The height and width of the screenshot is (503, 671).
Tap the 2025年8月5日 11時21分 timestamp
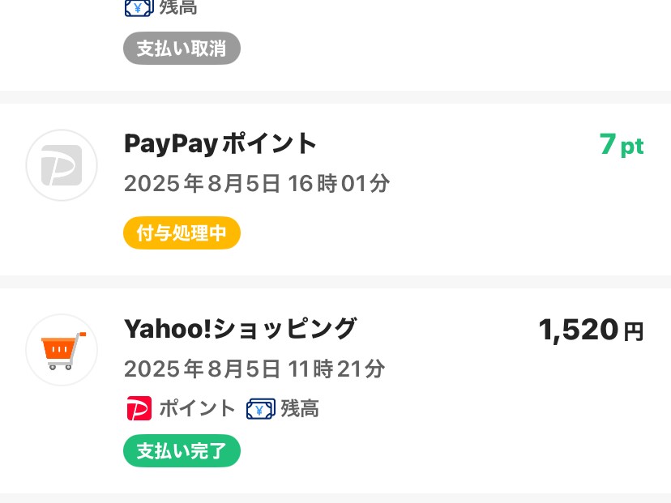254,369
